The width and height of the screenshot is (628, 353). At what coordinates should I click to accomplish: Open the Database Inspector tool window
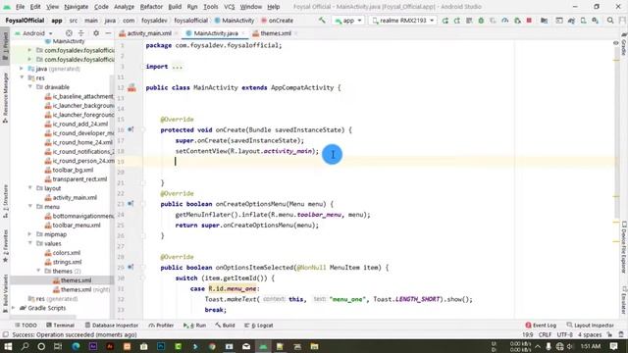coord(111,325)
